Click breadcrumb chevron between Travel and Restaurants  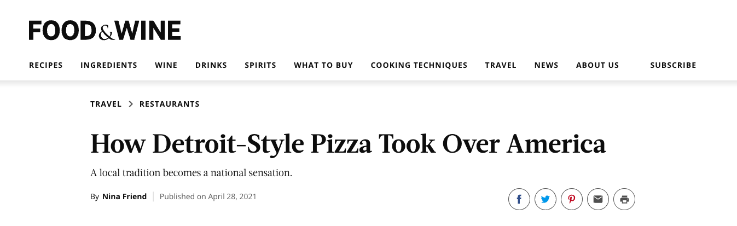[131, 104]
